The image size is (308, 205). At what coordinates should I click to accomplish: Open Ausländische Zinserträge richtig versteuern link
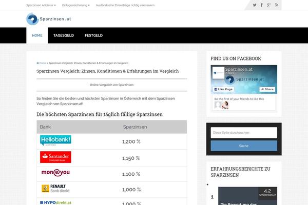[x=125, y=5]
